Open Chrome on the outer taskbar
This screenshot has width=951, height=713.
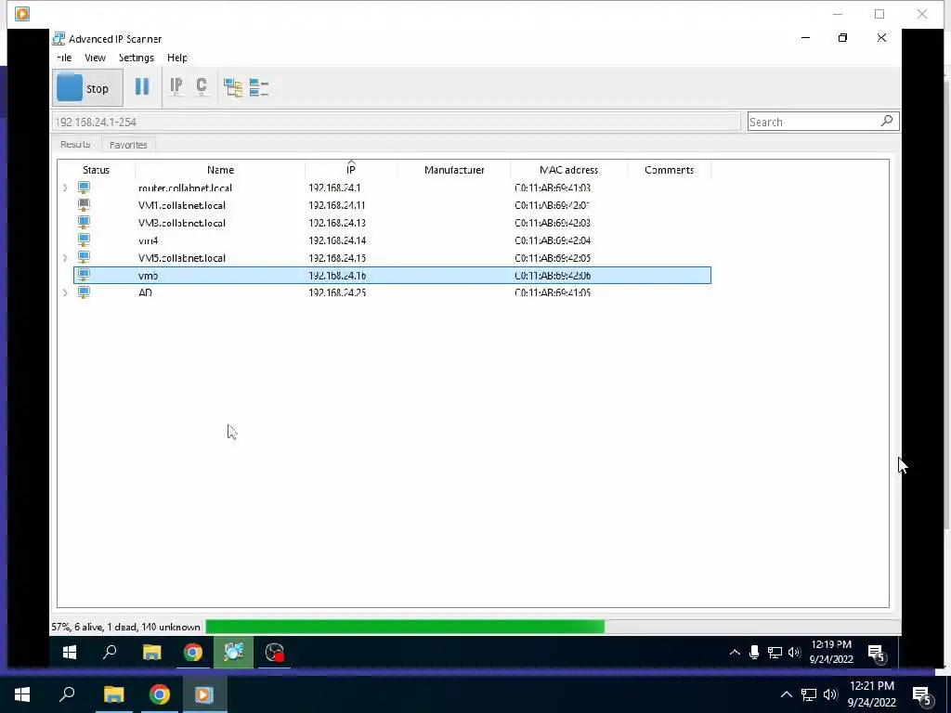point(160,694)
